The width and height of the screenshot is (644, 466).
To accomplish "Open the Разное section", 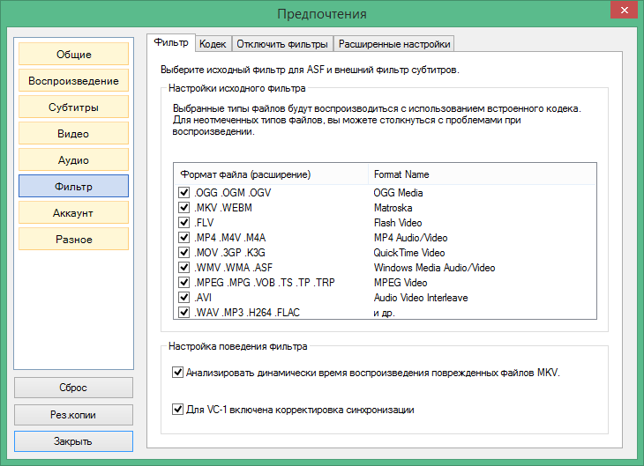I will pos(73,239).
